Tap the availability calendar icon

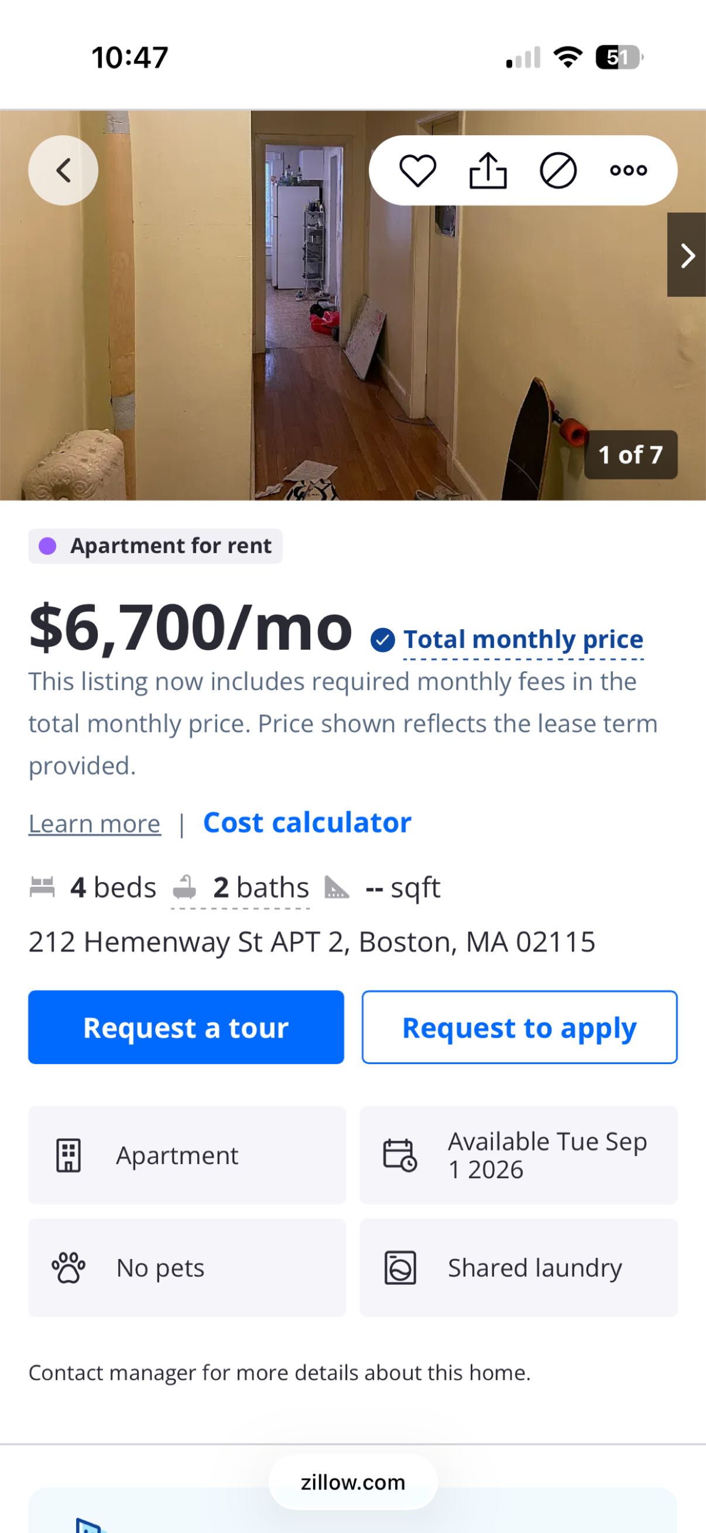[399, 1155]
